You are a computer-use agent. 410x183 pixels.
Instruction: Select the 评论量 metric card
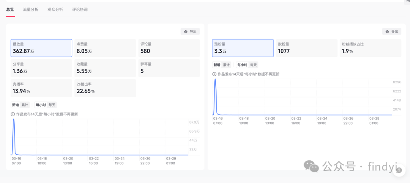169,48
